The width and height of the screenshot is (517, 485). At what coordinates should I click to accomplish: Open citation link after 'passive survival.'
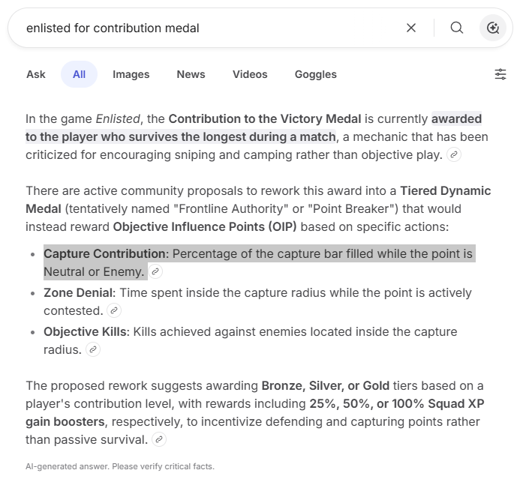pos(159,440)
